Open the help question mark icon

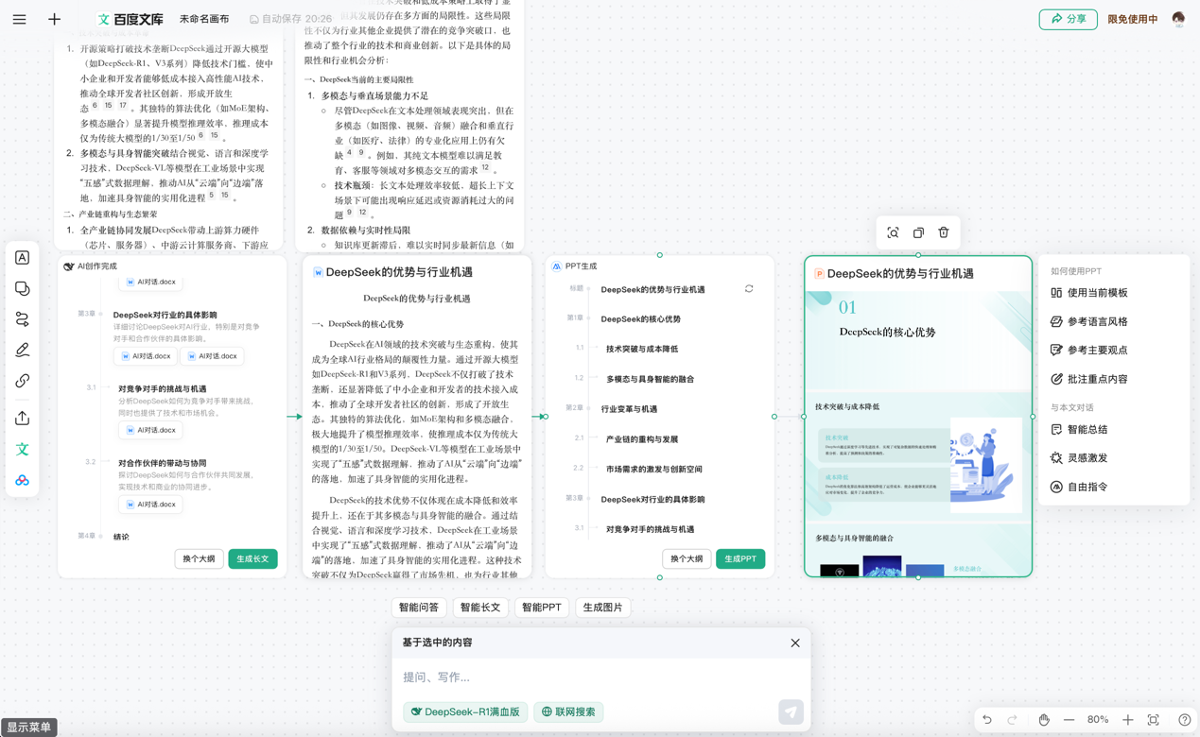(x=1184, y=720)
